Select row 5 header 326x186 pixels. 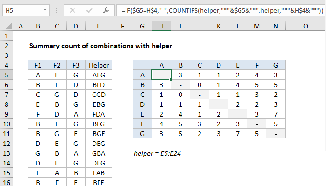7,75
